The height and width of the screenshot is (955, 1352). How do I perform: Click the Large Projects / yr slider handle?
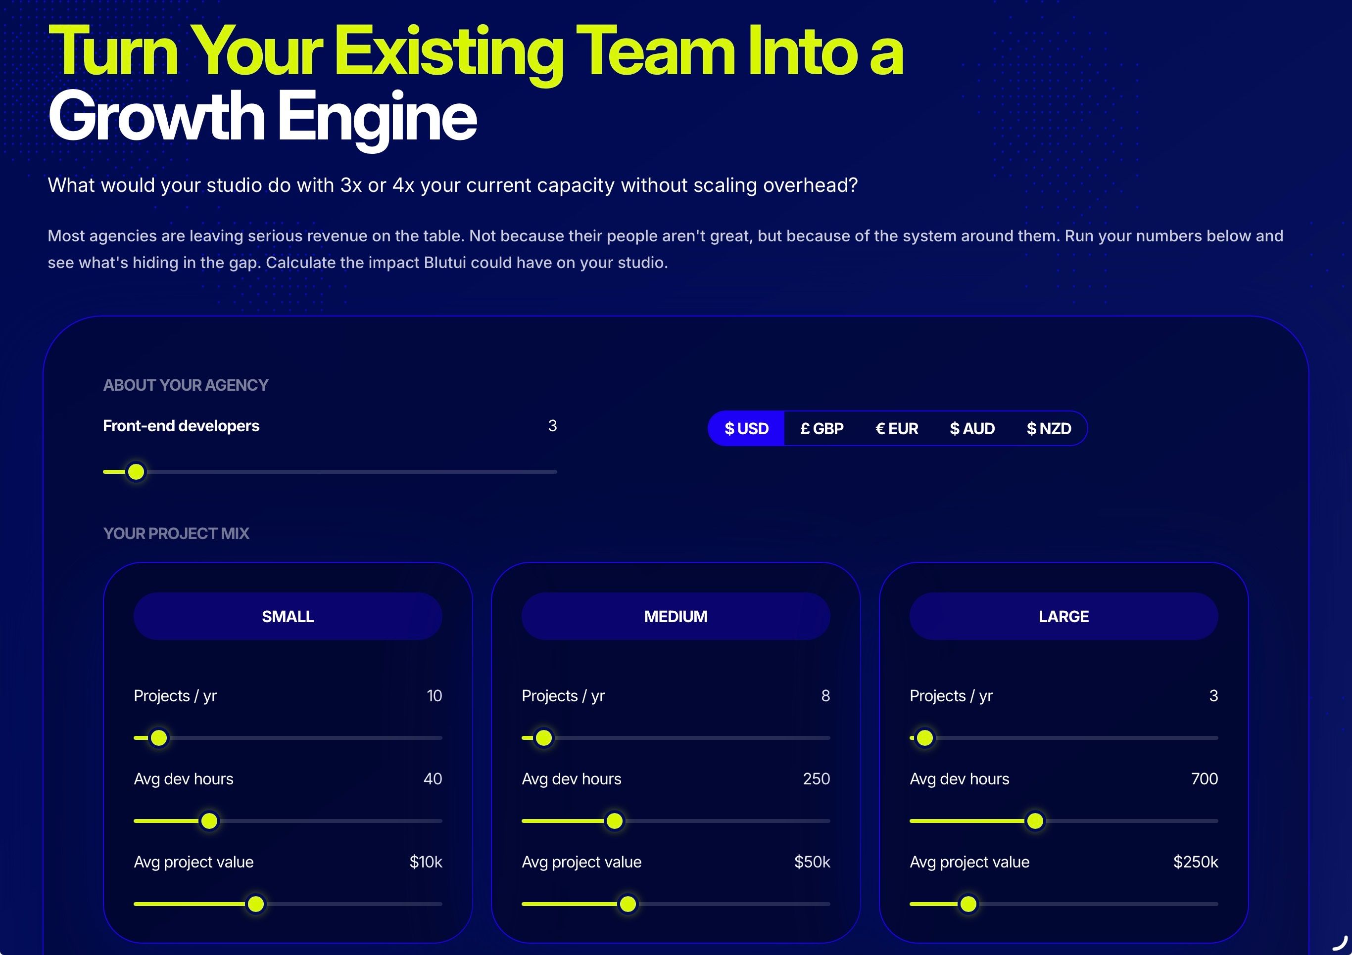click(x=924, y=737)
